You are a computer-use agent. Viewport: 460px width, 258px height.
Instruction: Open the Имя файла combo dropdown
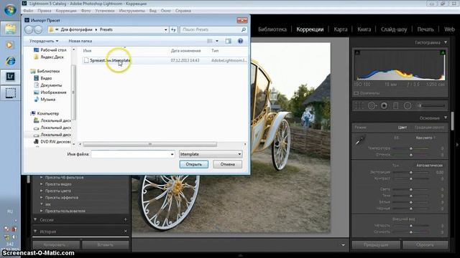click(172, 154)
